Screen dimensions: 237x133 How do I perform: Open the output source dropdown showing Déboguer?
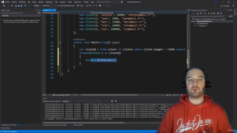(81, 101)
